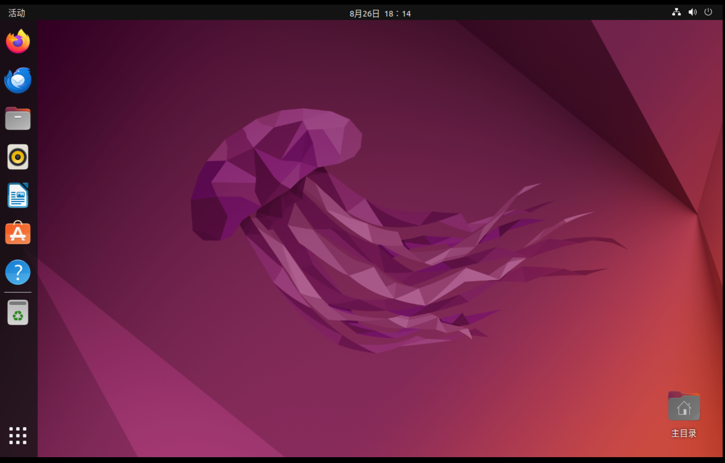The height and width of the screenshot is (463, 725).
Task: Open LibreOffice Writer from dock
Action: pos(18,195)
